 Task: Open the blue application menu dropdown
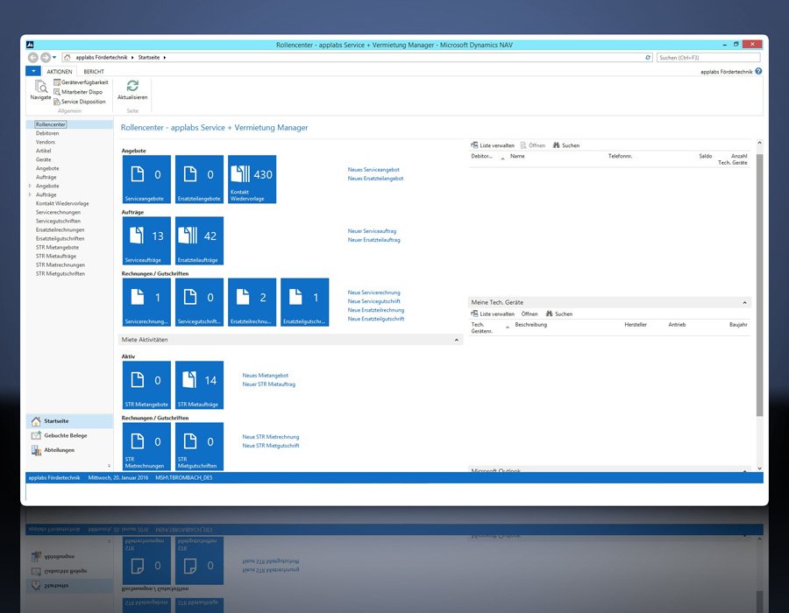[x=33, y=71]
